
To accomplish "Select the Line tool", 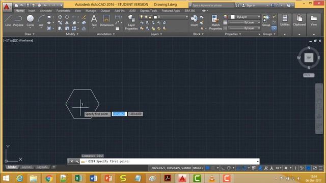I will 8,21.
